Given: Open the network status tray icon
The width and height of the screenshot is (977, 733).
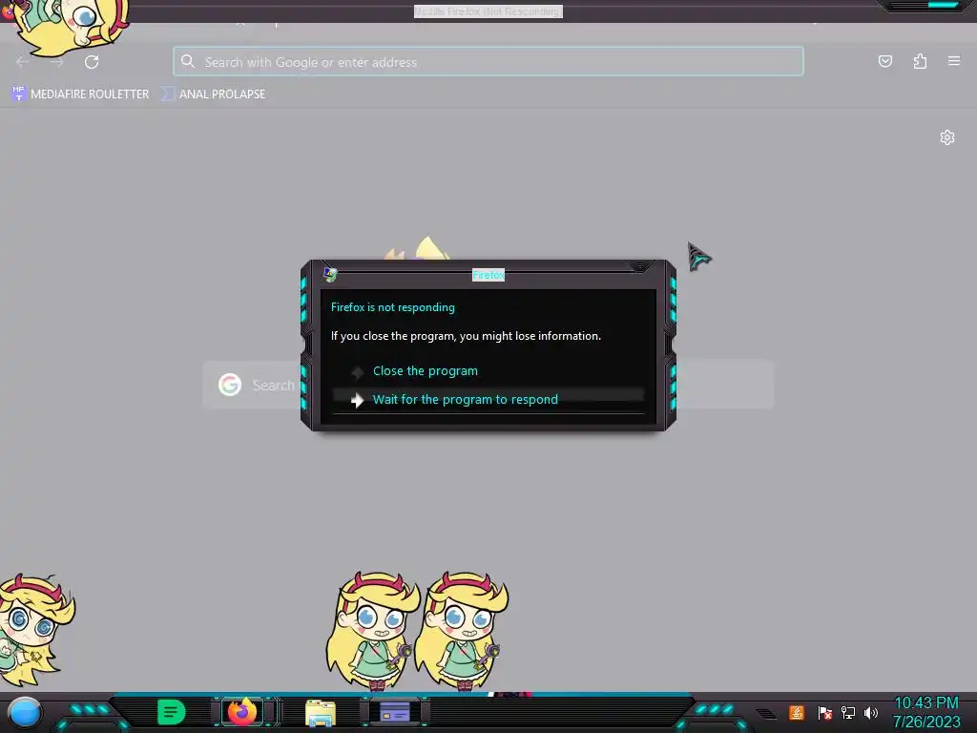Looking at the screenshot, I should pos(847,712).
